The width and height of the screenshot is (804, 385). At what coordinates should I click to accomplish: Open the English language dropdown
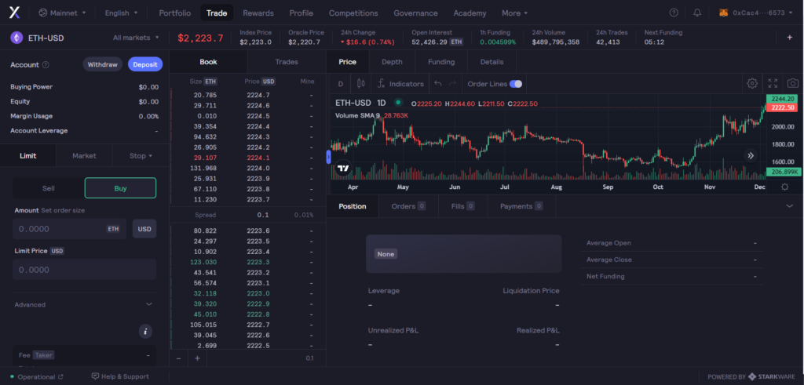122,13
